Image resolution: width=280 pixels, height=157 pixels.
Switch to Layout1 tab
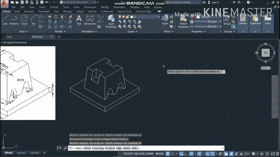(21, 153)
